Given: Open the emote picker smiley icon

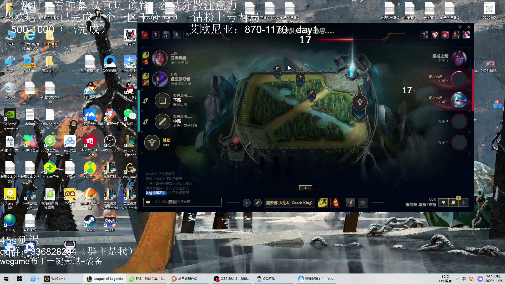Looking at the screenshot, I should [362, 203].
